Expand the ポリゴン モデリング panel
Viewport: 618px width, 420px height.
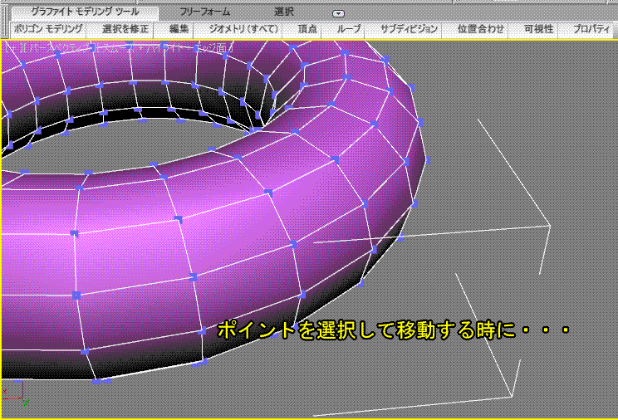(x=47, y=29)
